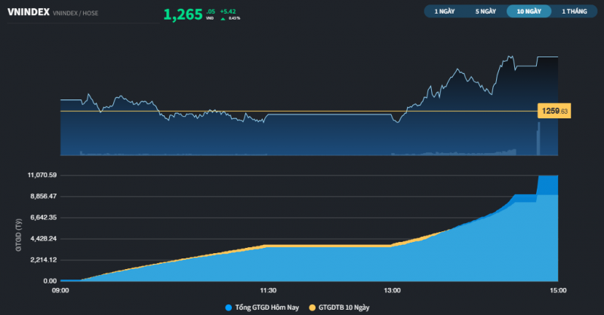Click the 11:30 time axis label
The height and width of the screenshot is (315, 604).
[268, 290]
